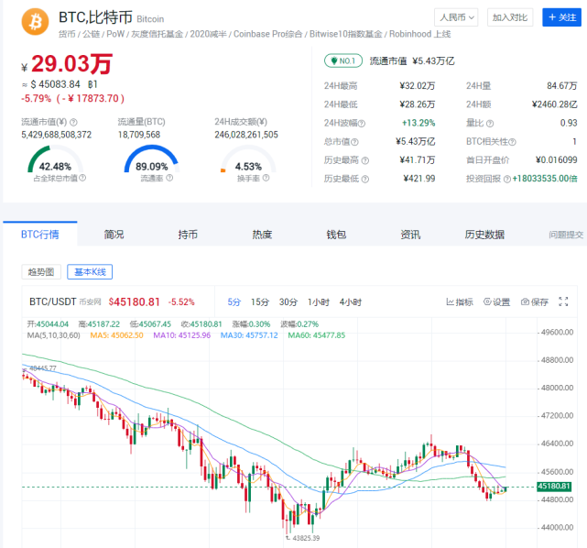This screenshot has width=587, height=548.
Task: Click the MA10: 45125.96 legend label
Action: (182, 335)
